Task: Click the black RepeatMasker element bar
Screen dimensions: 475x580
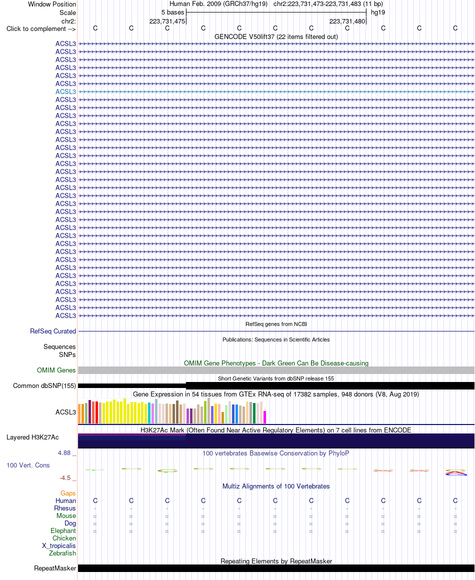Action: coord(276,568)
